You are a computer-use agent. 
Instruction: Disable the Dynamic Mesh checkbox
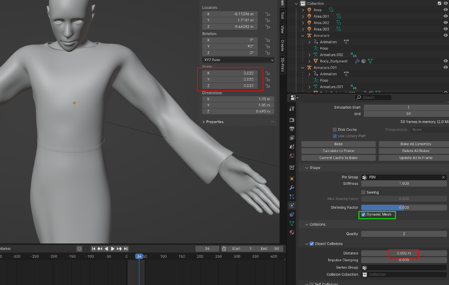pyautogui.click(x=364, y=215)
